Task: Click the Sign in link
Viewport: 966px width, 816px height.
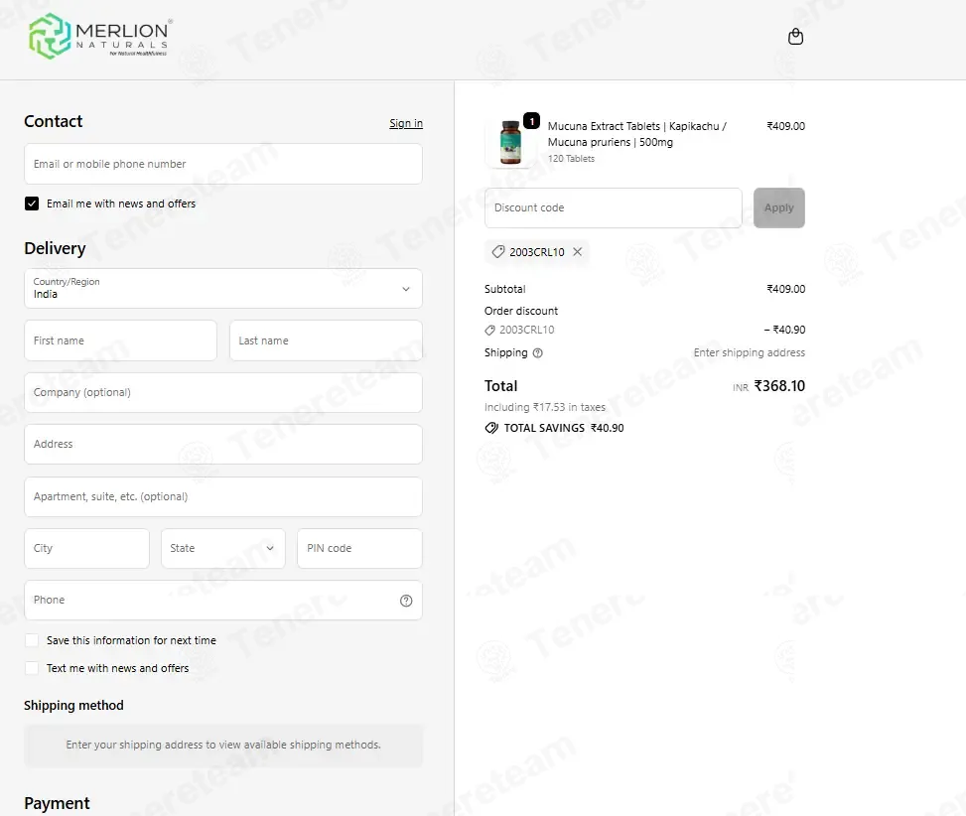Action: (x=406, y=123)
